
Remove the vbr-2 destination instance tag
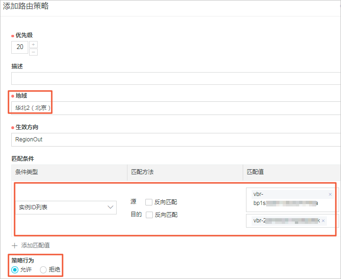(x=323, y=221)
